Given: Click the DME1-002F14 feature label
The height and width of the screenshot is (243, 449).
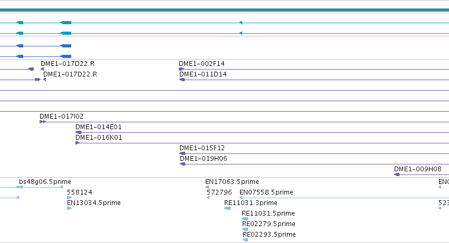Looking at the screenshot, I should tap(202, 64).
